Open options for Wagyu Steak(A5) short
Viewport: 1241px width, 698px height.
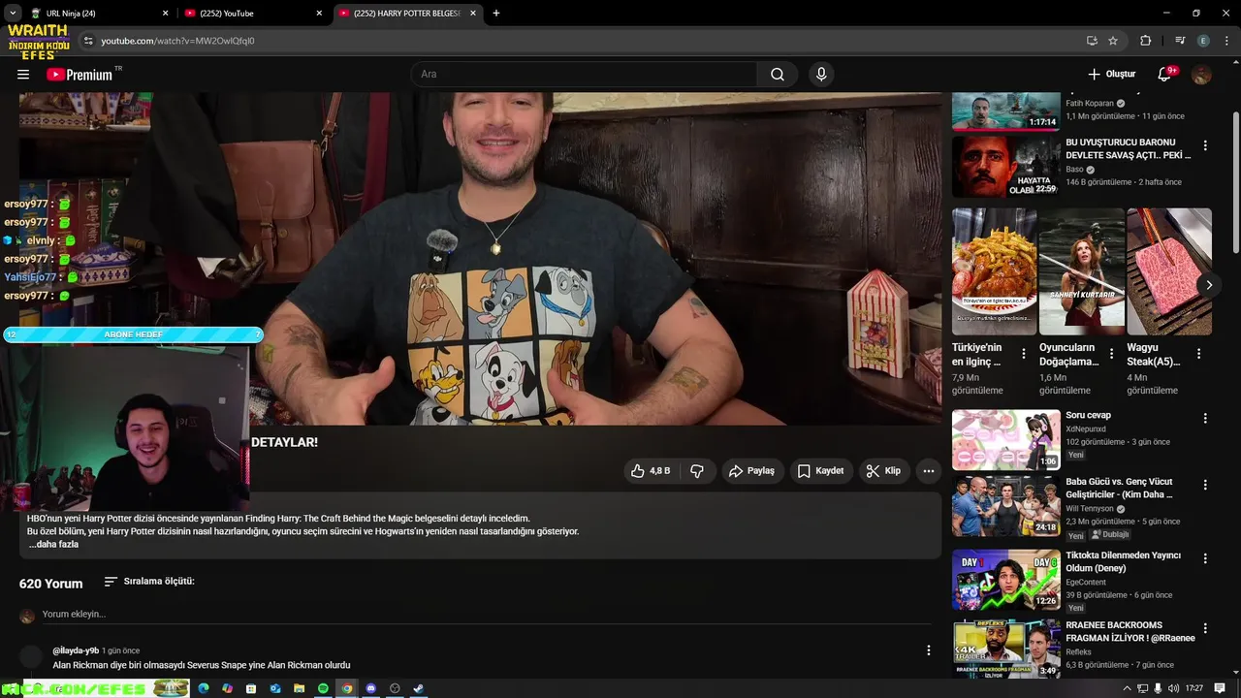click(x=1198, y=355)
